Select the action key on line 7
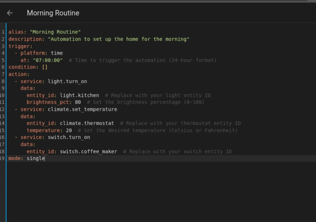316x222 pixels. pyautogui.click(x=19, y=74)
